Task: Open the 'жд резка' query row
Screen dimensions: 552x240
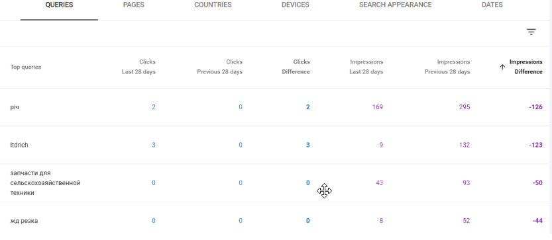Action: 276,221
